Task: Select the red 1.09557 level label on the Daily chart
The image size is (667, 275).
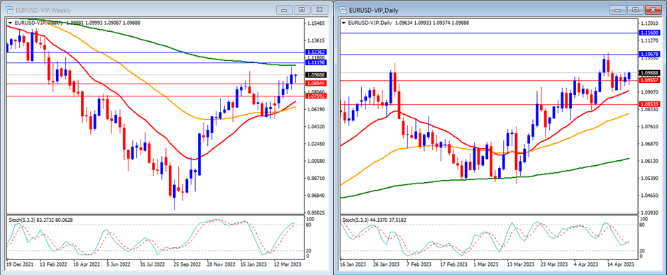Action: (x=649, y=80)
